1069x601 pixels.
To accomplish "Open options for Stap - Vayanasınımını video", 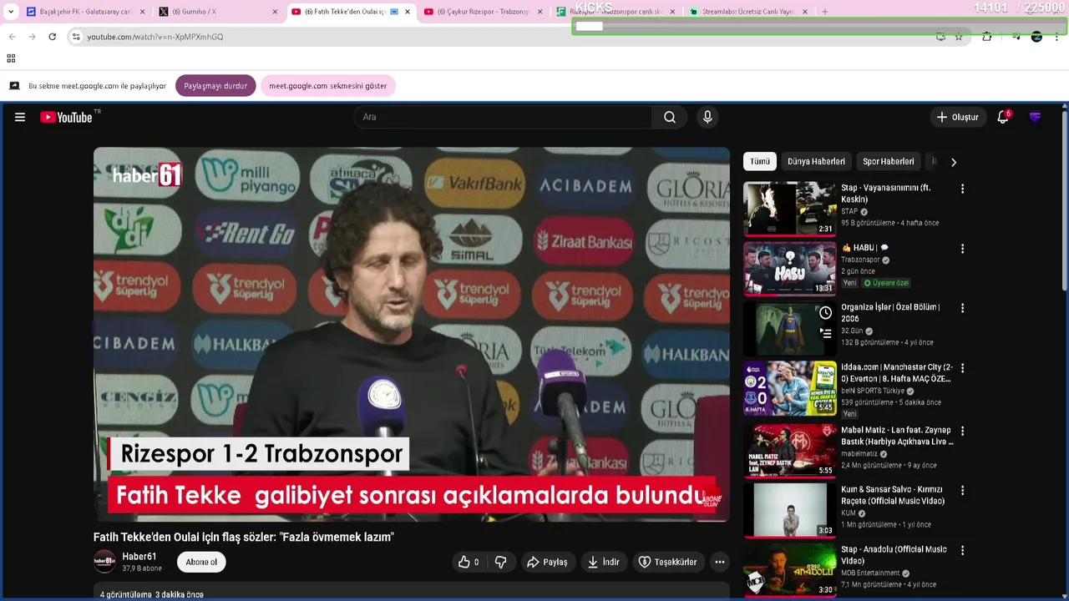I will pos(962,189).
